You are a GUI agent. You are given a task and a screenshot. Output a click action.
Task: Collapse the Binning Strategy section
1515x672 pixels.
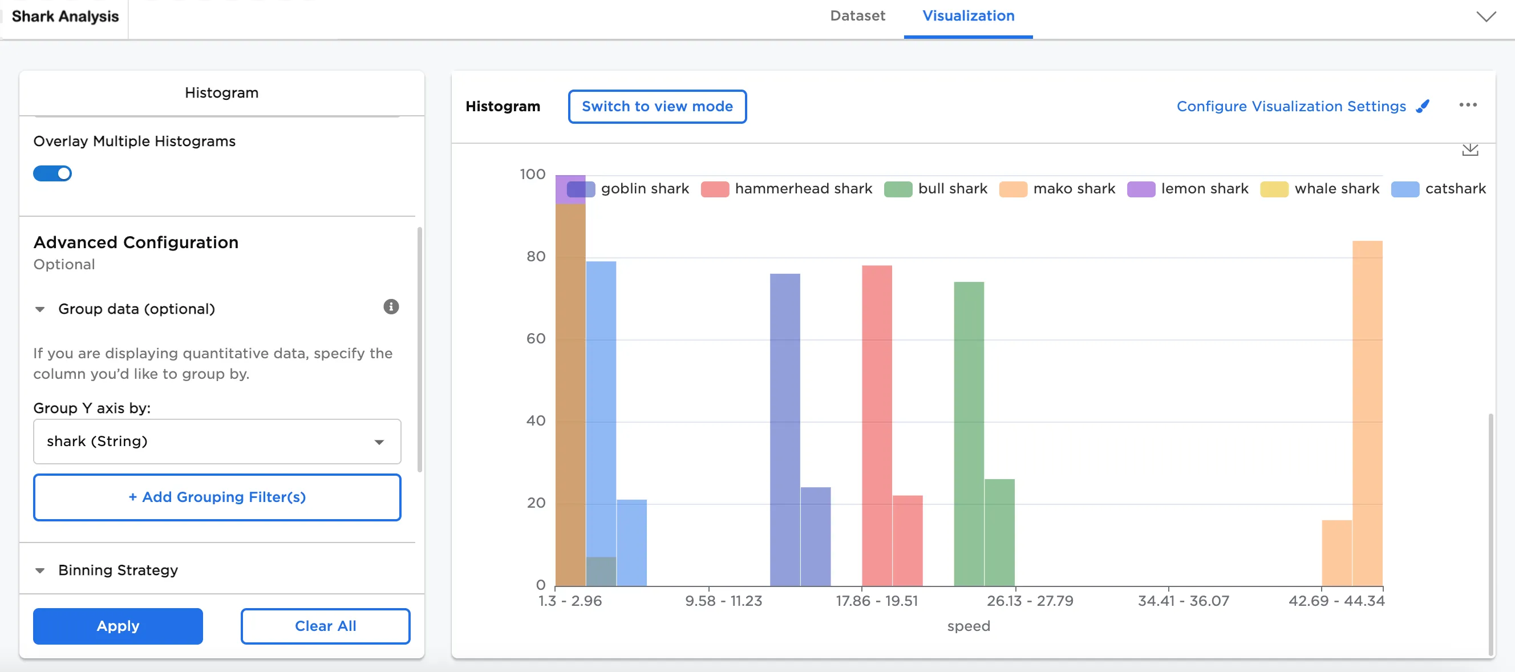[x=40, y=570]
